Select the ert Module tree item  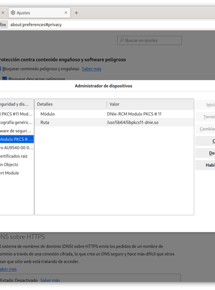[x=17, y=173]
